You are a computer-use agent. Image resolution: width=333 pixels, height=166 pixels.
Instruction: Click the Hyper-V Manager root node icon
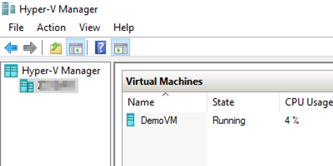point(11,71)
